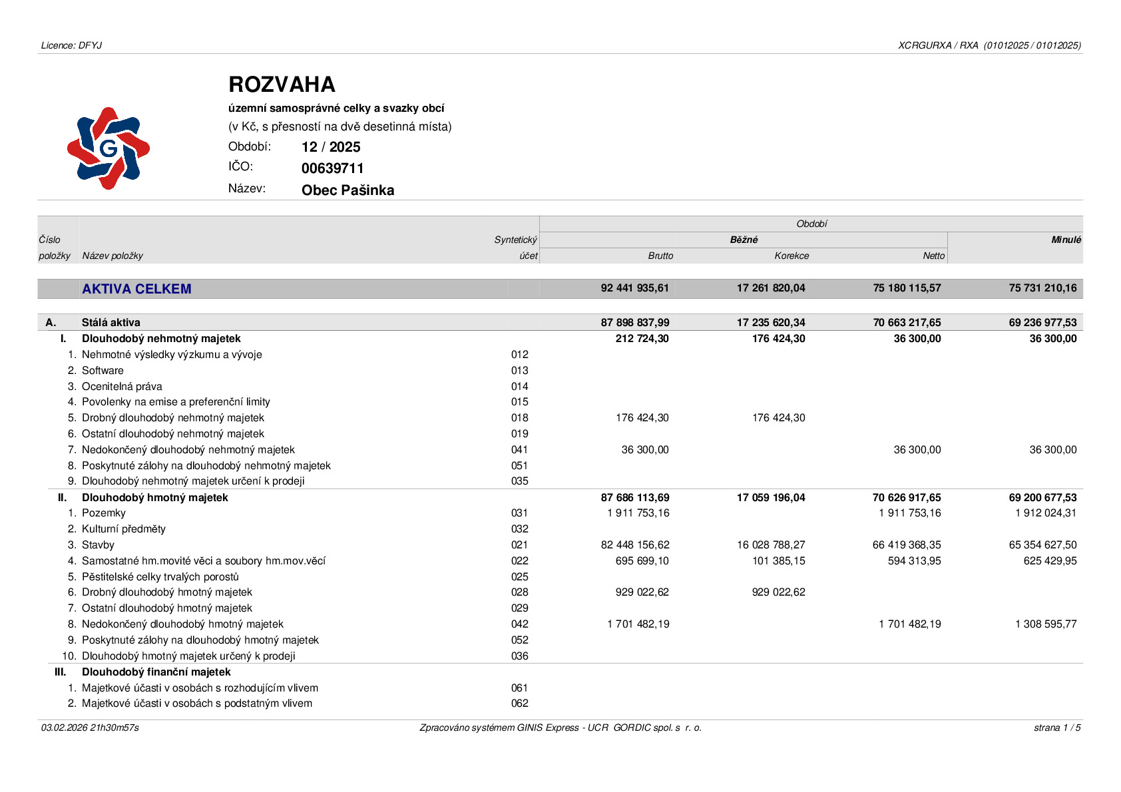Screen dimensions: 1121x792
Task: Select the total brutto value 92 441 935,61
Action: click(x=635, y=288)
